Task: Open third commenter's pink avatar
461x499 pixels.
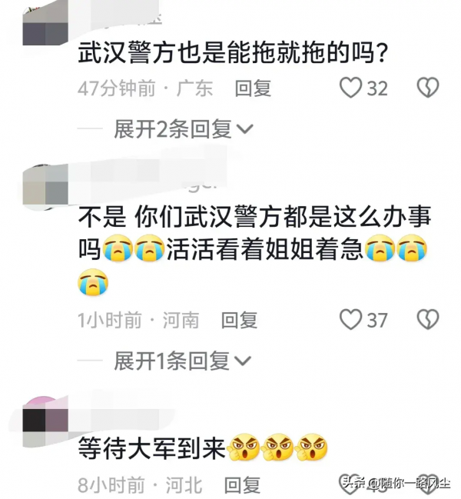Action: coord(45,418)
